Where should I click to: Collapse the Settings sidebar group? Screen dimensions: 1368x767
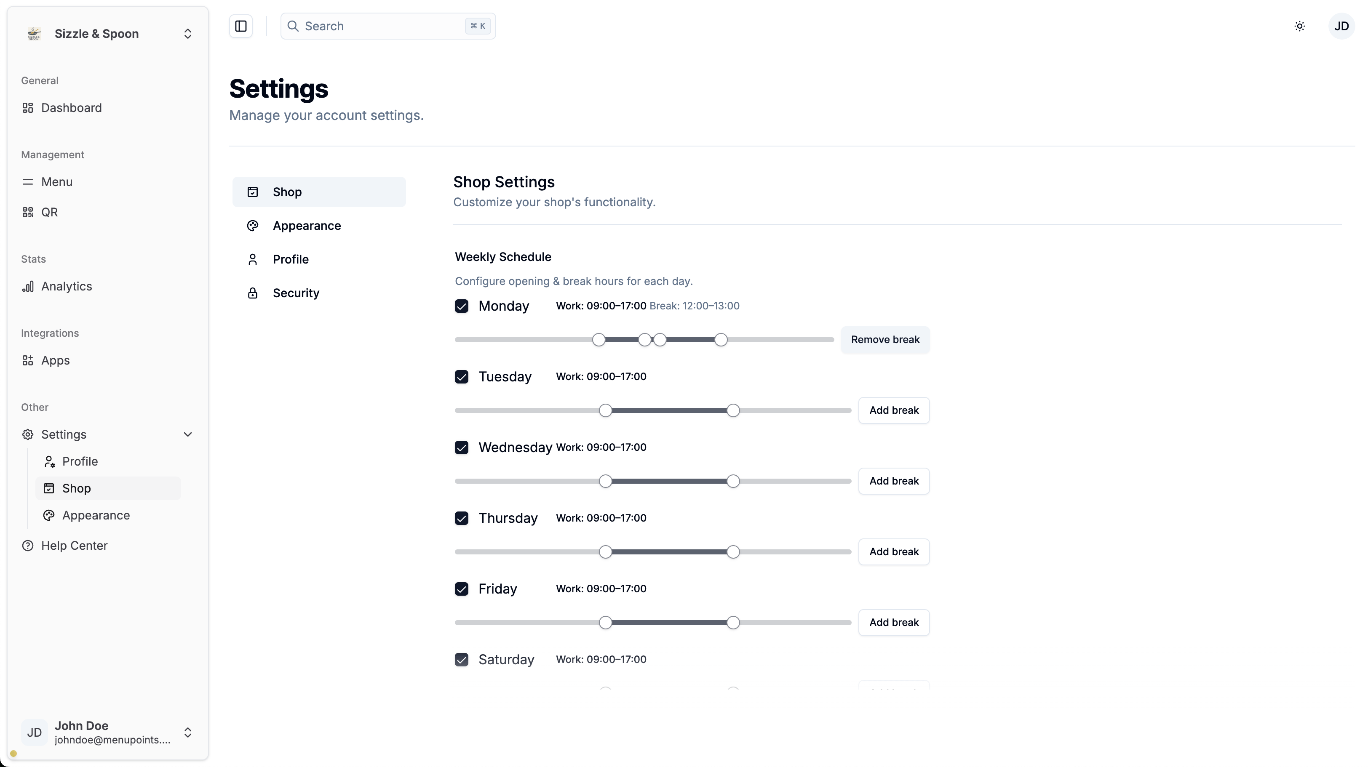[x=187, y=434]
